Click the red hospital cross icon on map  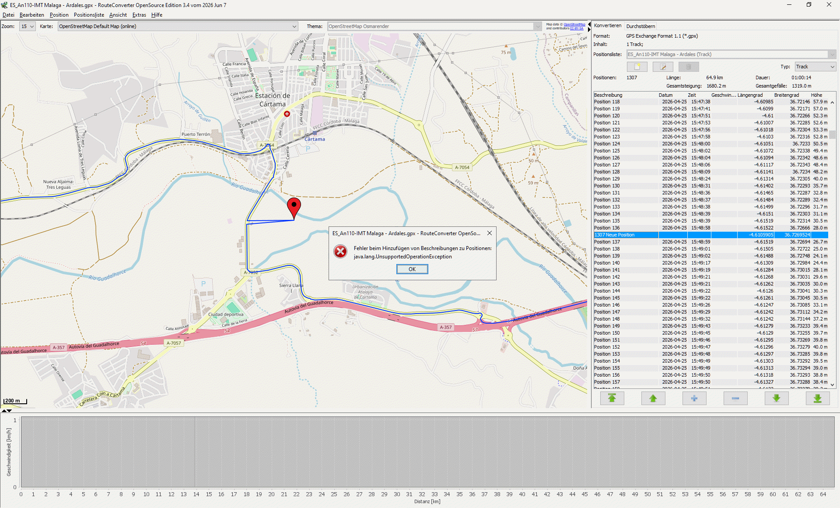point(287,114)
